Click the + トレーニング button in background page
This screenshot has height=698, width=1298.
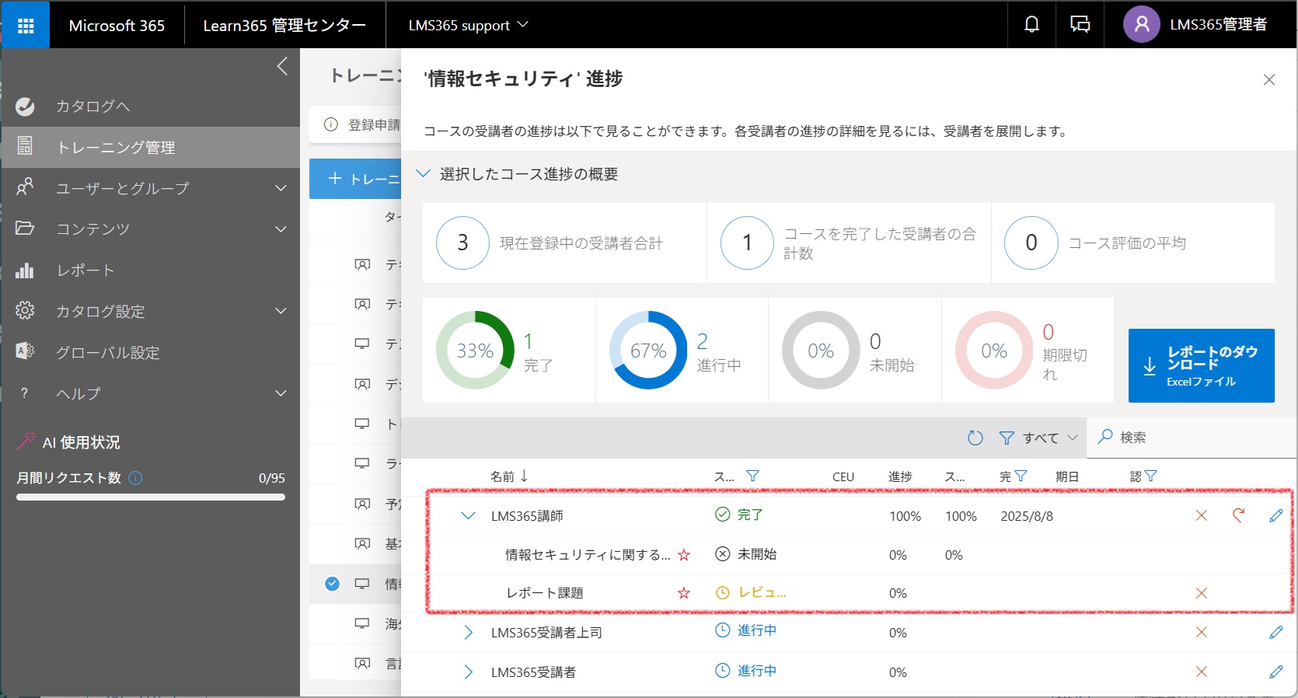(355, 179)
